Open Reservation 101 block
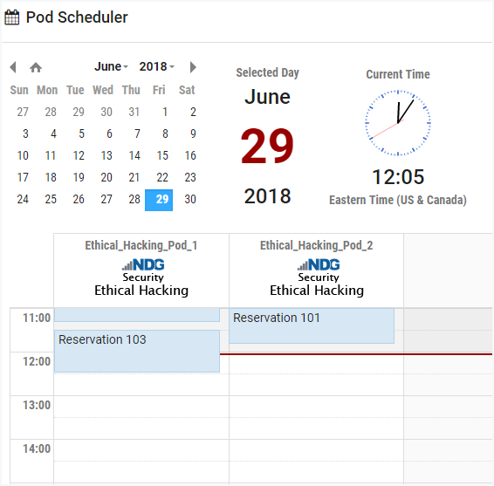 (x=312, y=325)
